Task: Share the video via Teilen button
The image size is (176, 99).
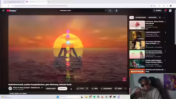Action: coord(95,89)
